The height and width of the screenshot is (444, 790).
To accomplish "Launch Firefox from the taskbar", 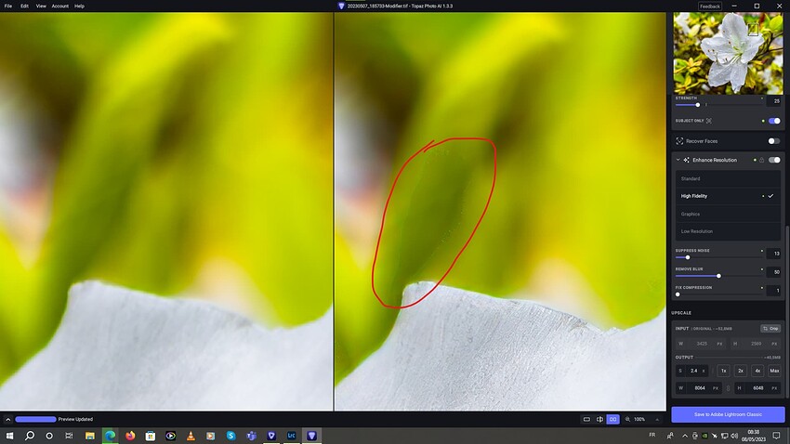I will pyautogui.click(x=129, y=435).
